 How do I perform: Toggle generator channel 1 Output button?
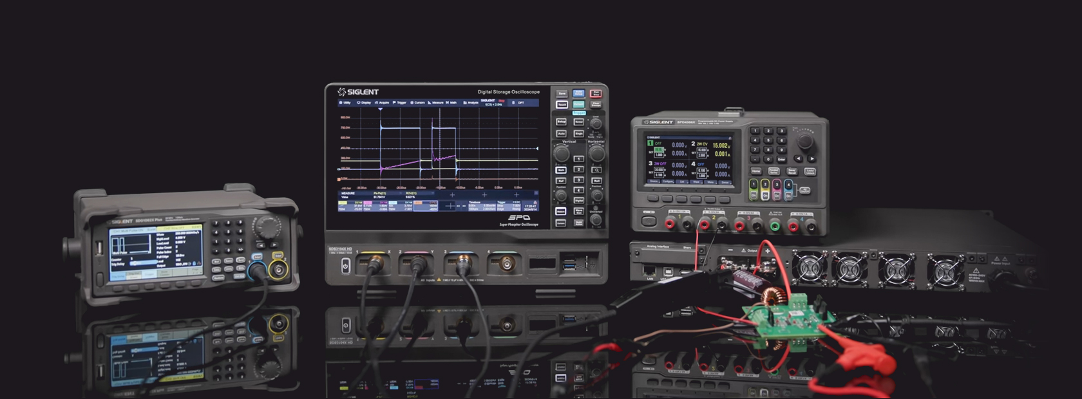[256, 257]
